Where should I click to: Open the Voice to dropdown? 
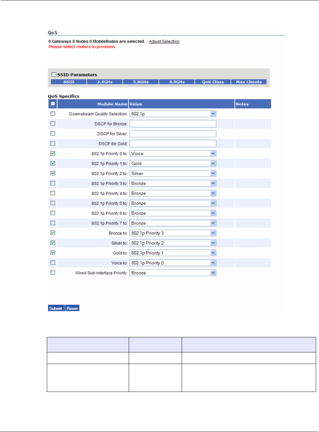(173, 263)
